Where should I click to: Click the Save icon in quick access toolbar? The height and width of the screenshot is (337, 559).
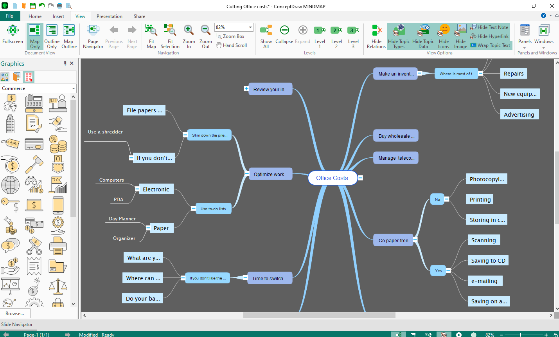(33, 6)
